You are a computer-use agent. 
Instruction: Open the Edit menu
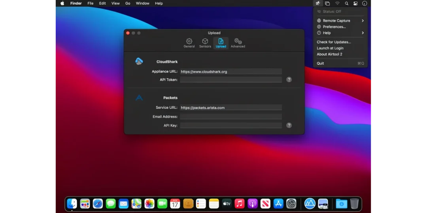(102, 3)
